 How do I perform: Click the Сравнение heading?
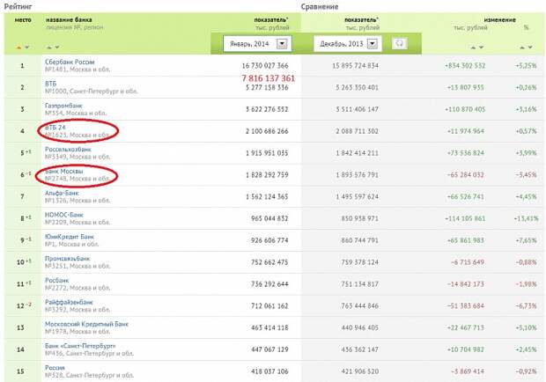320,7
